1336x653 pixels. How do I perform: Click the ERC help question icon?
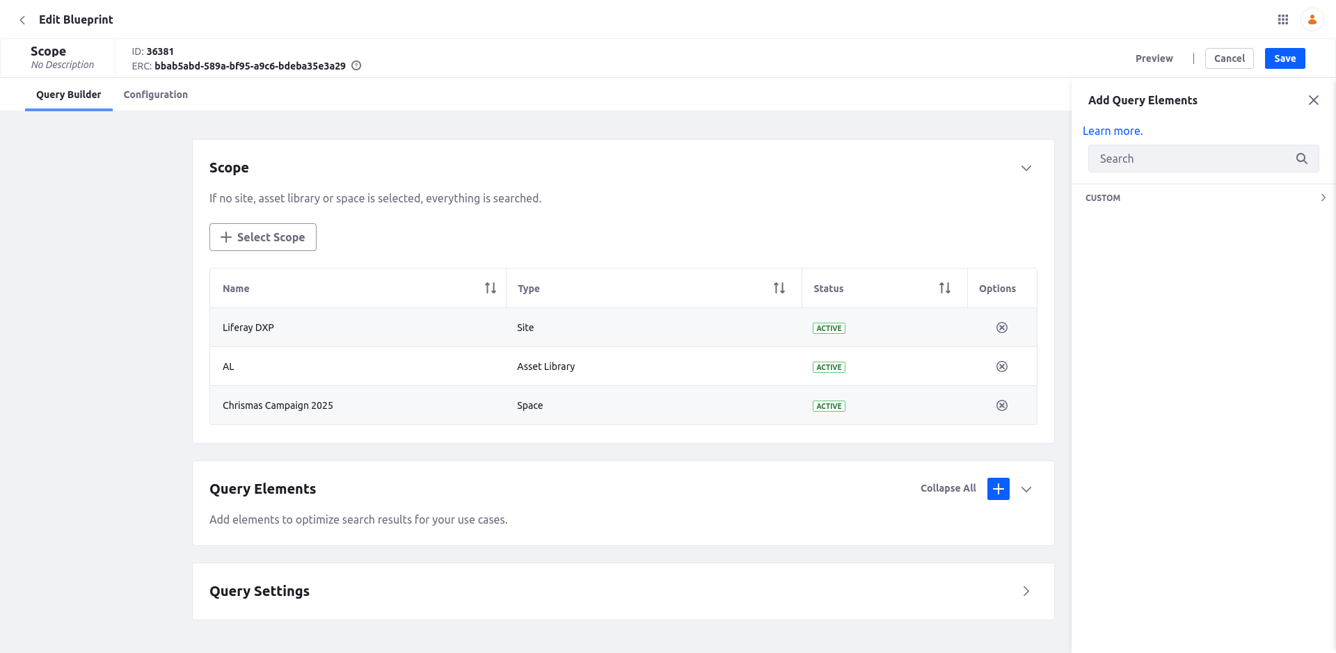(x=356, y=66)
